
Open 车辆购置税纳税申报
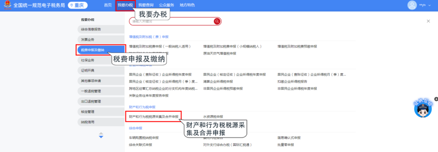pos(144,138)
